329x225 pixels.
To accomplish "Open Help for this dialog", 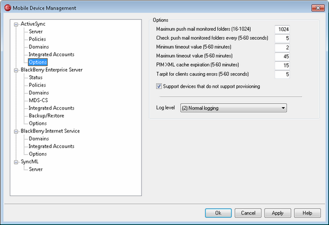I will [307, 213].
